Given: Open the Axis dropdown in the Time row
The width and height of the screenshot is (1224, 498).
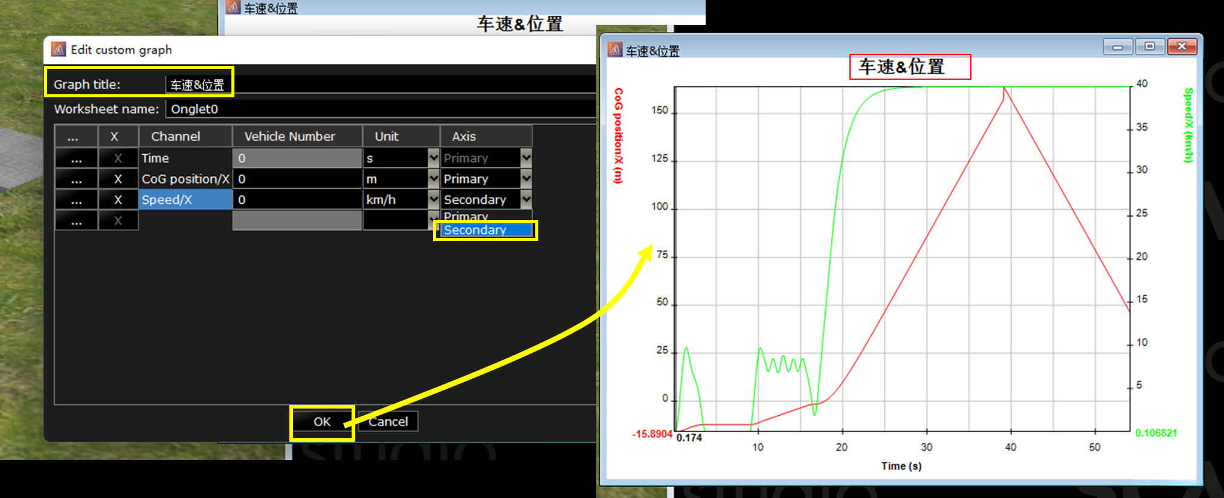Looking at the screenshot, I should pyautogui.click(x=526, y=158).
